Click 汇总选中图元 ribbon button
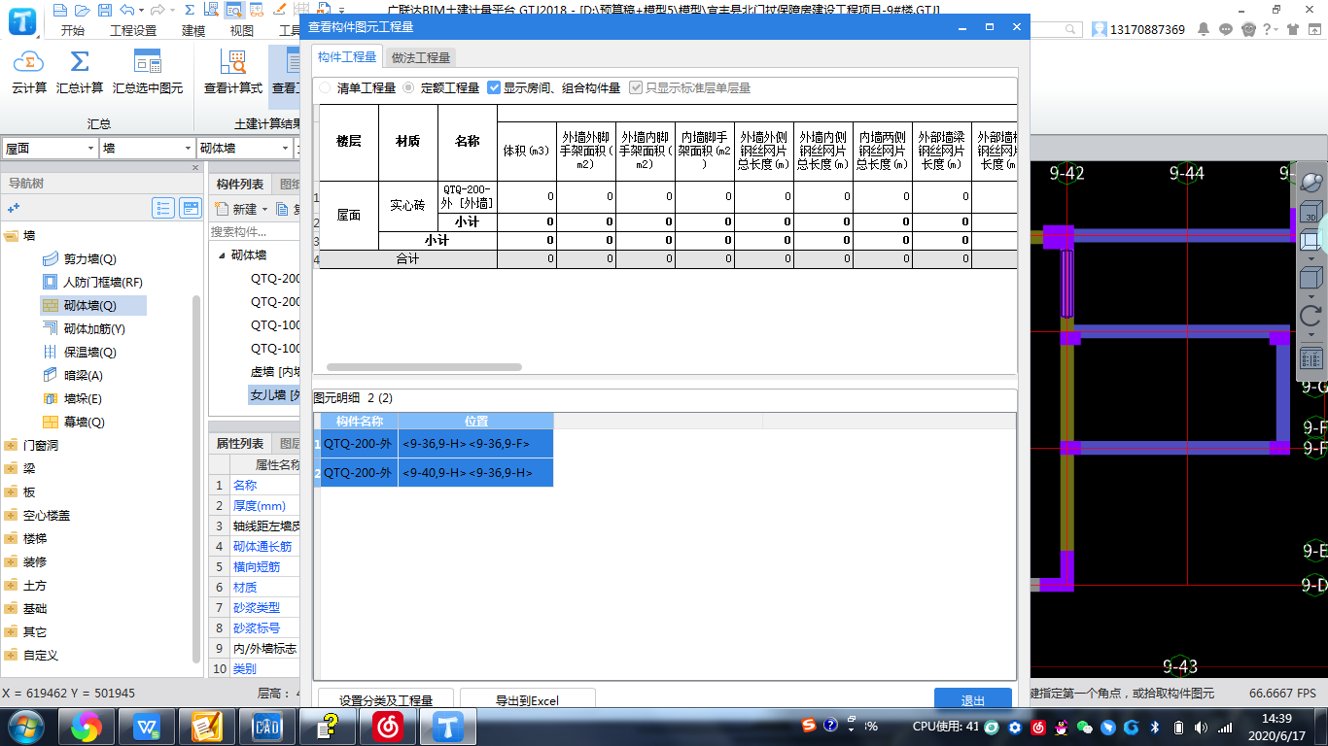This screenshot has width=1328, height=746. (148, 74)
